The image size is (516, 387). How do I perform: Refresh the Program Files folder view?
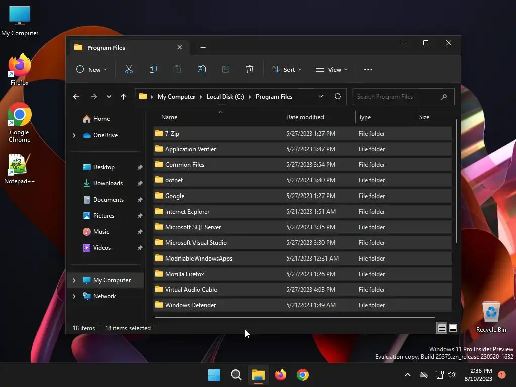[x=337, y=96]
